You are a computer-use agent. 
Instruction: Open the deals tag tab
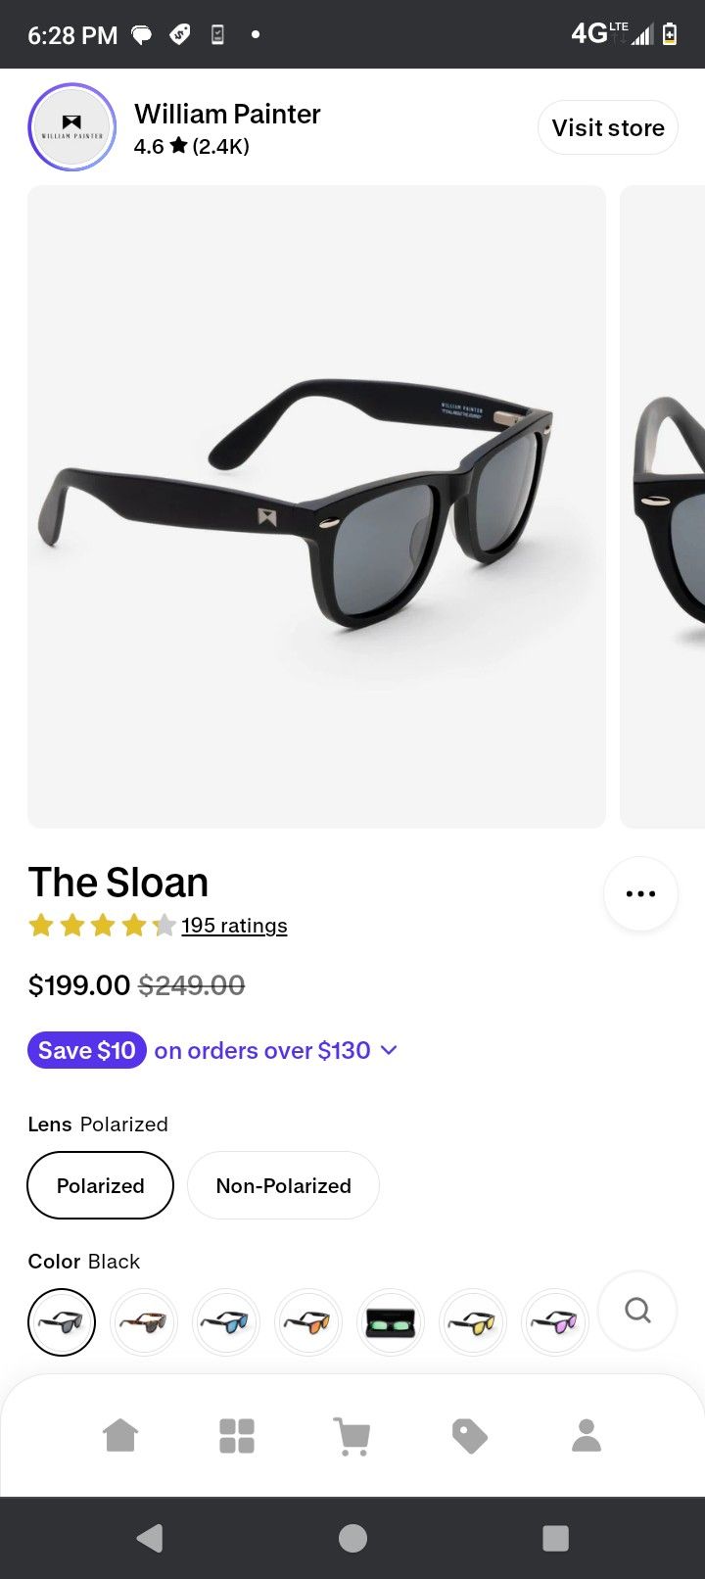click(x=469, y=1436)
